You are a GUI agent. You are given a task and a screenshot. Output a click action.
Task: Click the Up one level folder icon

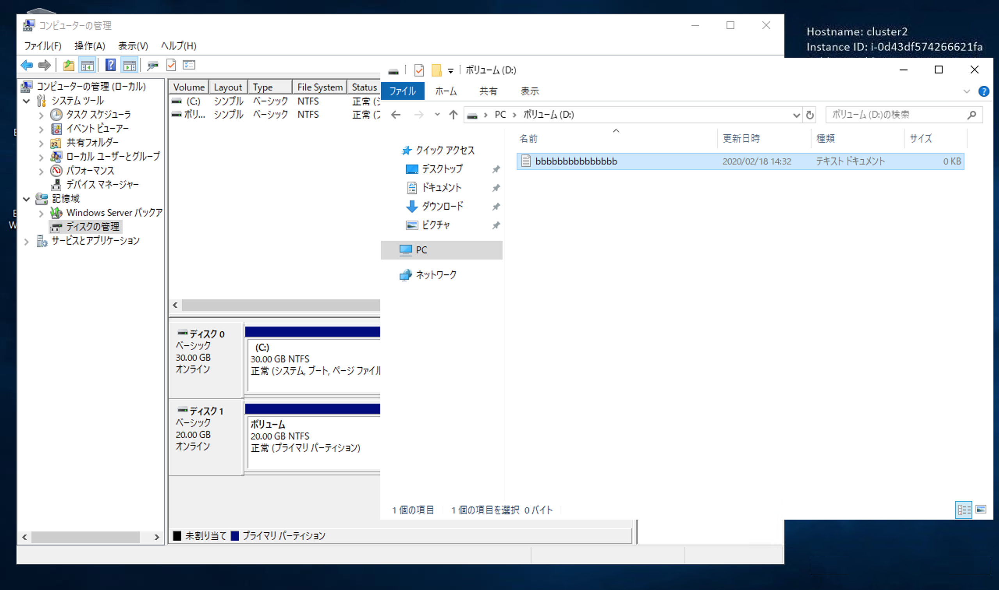pos(68,65)
